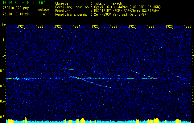Click the 1930 time marker
This screenshot has width=194, height=123.
188,26
